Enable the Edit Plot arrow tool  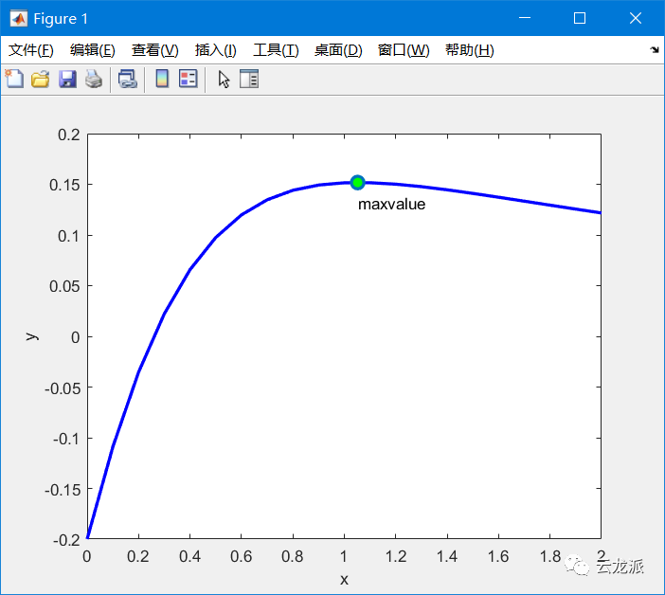[224, 80]
